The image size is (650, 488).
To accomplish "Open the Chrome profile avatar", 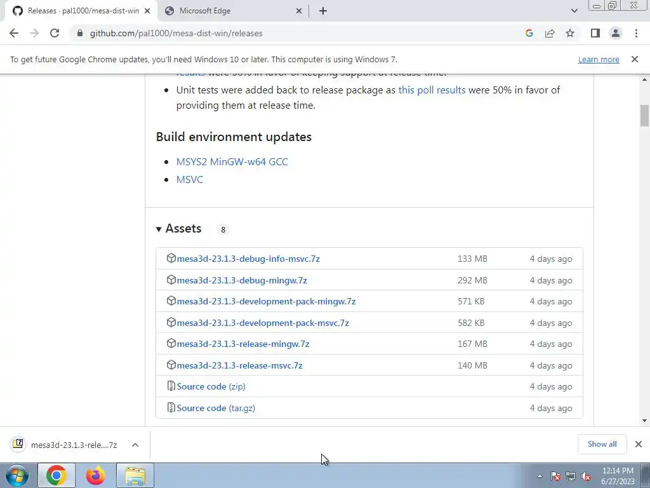I will tap(616, 33).
